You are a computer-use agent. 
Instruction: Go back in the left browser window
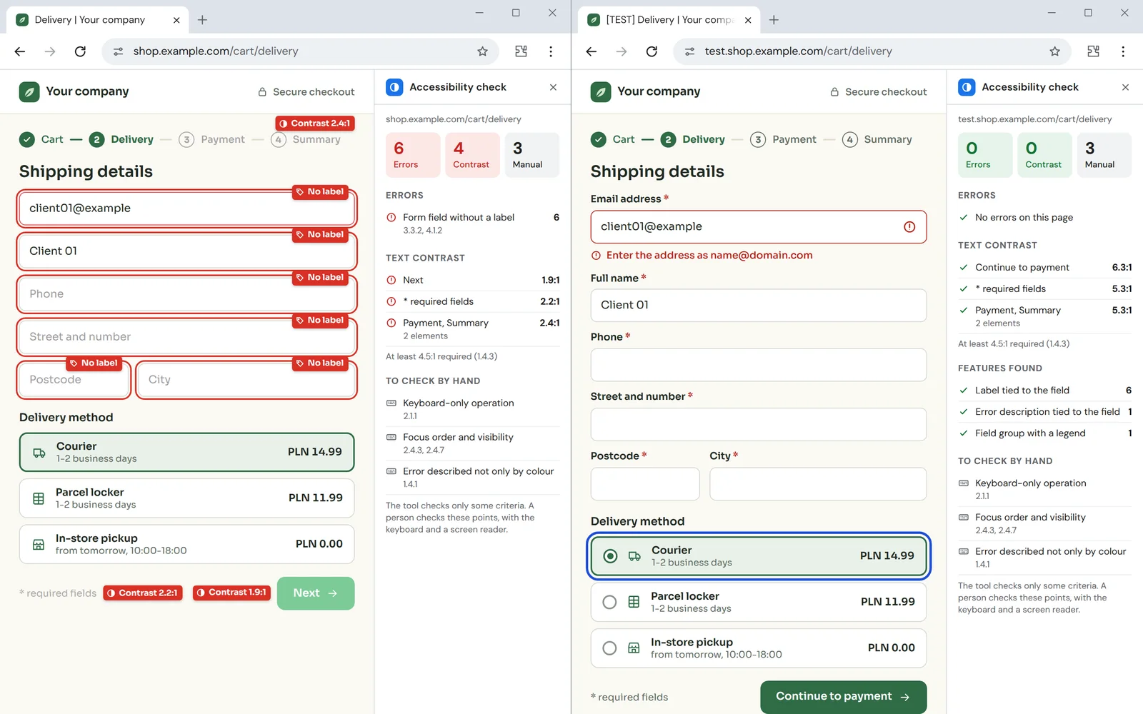pos(20,51)
